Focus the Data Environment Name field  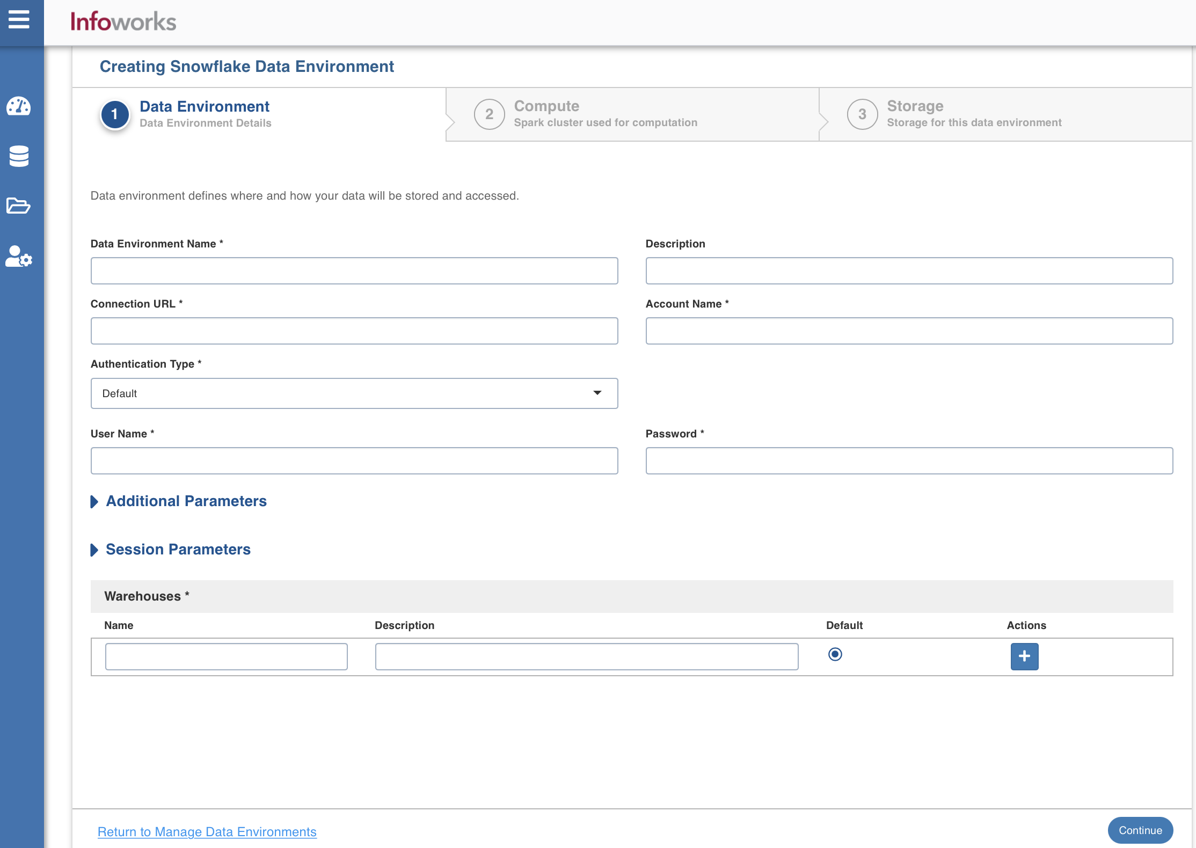[354, 271]
